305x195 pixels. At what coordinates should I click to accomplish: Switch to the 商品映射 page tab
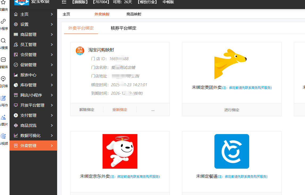point(134,14)
